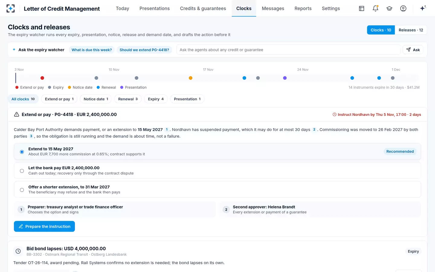This screenshot has height=272, width=435.
Task: Click the Ask send button
Action: click(413, 50)
